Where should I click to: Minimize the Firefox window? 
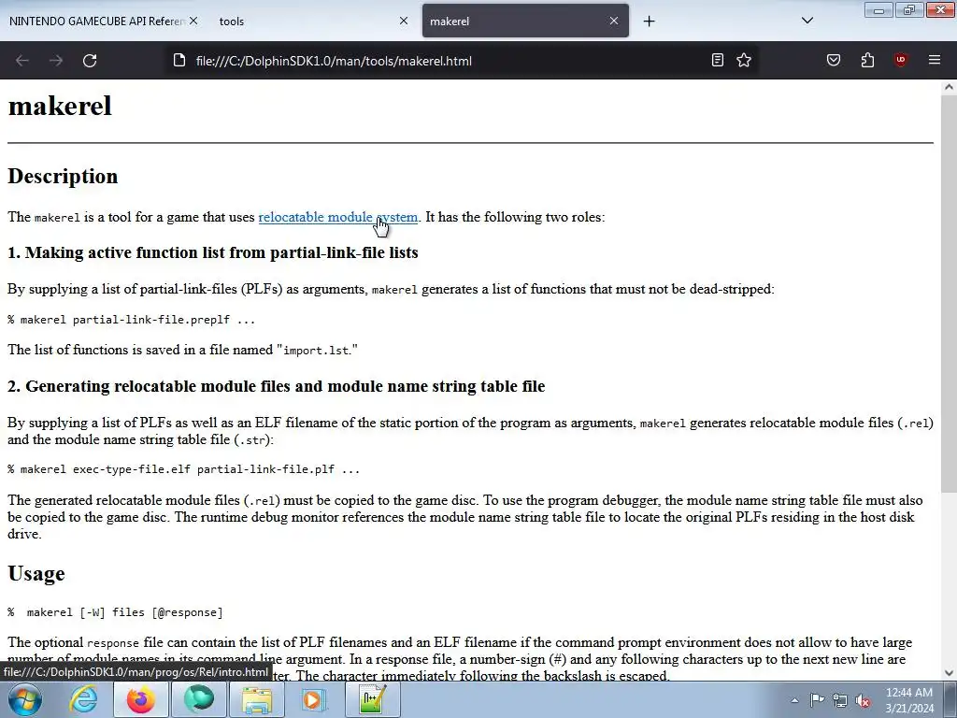(x=878, y=9)
